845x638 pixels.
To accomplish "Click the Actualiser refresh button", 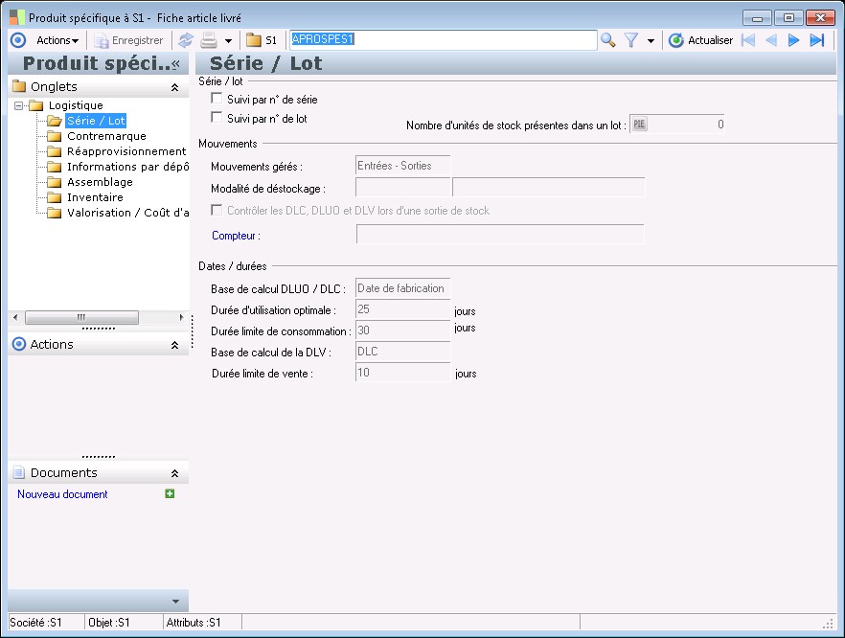I will pos(700,40).
